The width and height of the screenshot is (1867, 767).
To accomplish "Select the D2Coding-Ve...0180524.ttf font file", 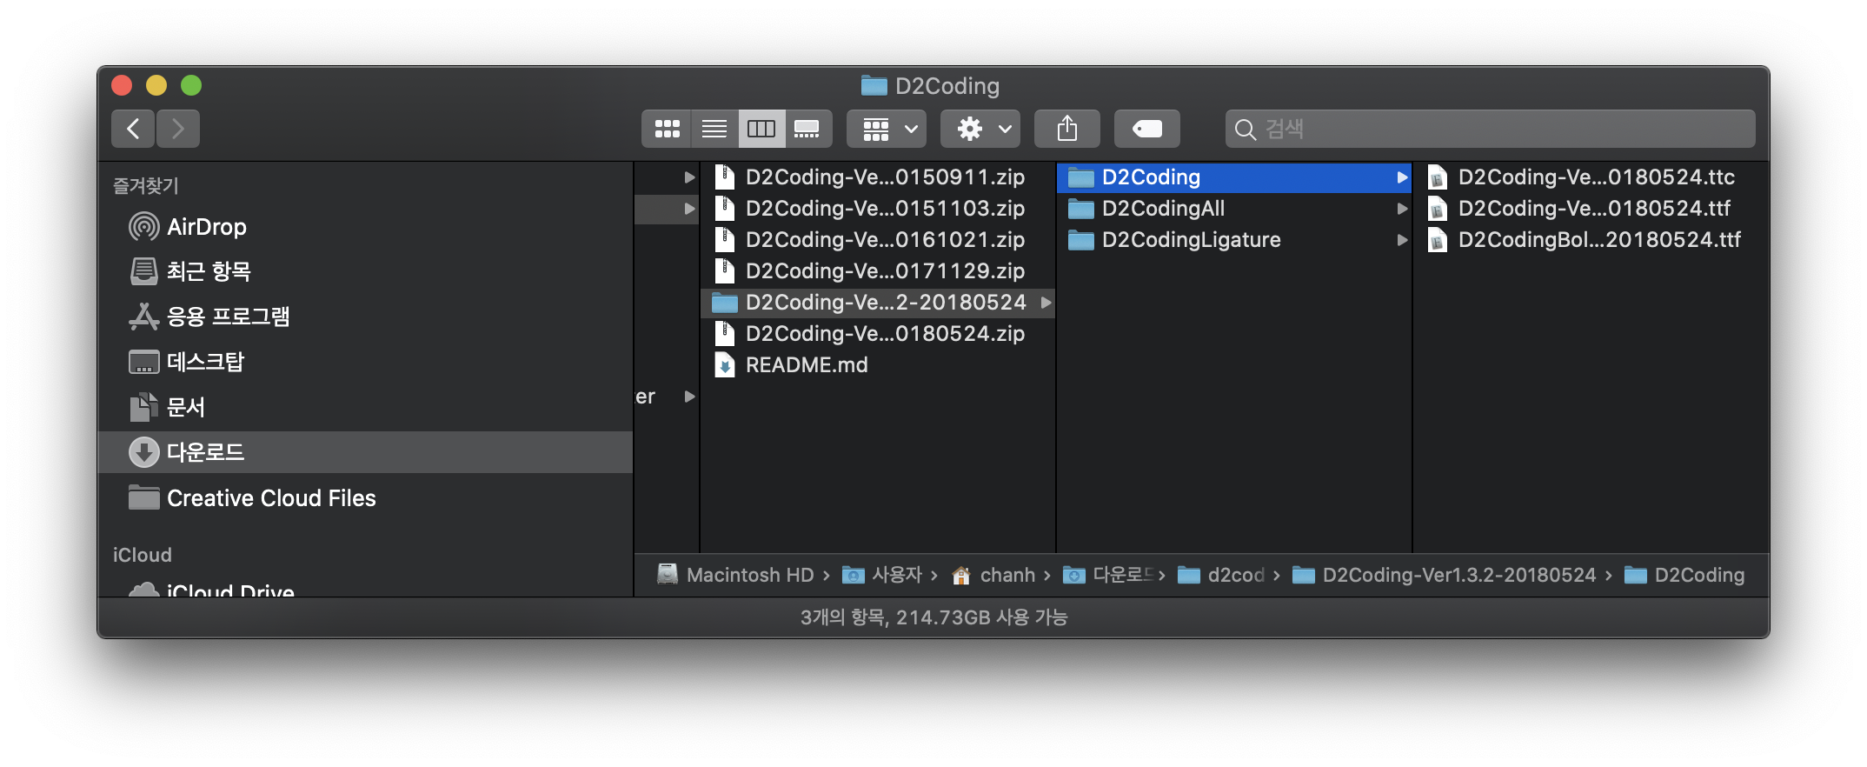I will (1591, 209).
